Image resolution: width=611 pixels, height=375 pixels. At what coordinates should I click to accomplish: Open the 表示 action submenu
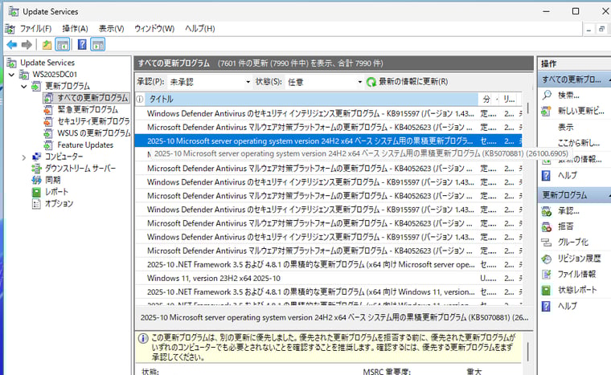565,127
